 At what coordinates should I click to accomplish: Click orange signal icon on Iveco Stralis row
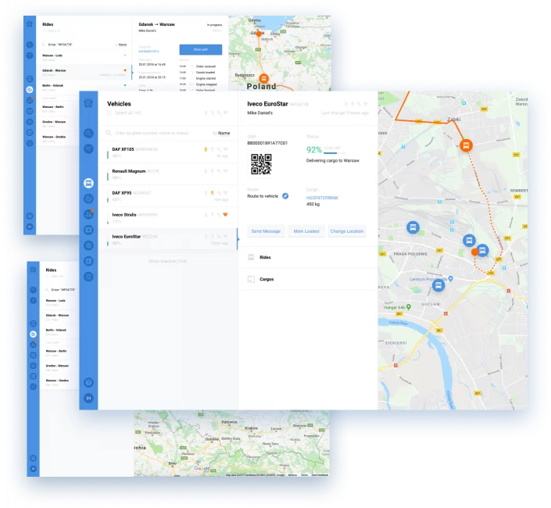(x=226, y=215)
